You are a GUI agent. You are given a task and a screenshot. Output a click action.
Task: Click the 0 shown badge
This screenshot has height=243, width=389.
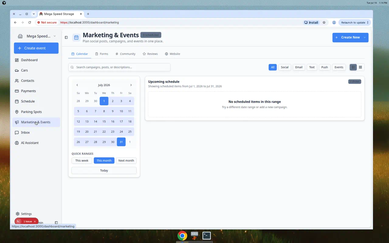(355, 81)
